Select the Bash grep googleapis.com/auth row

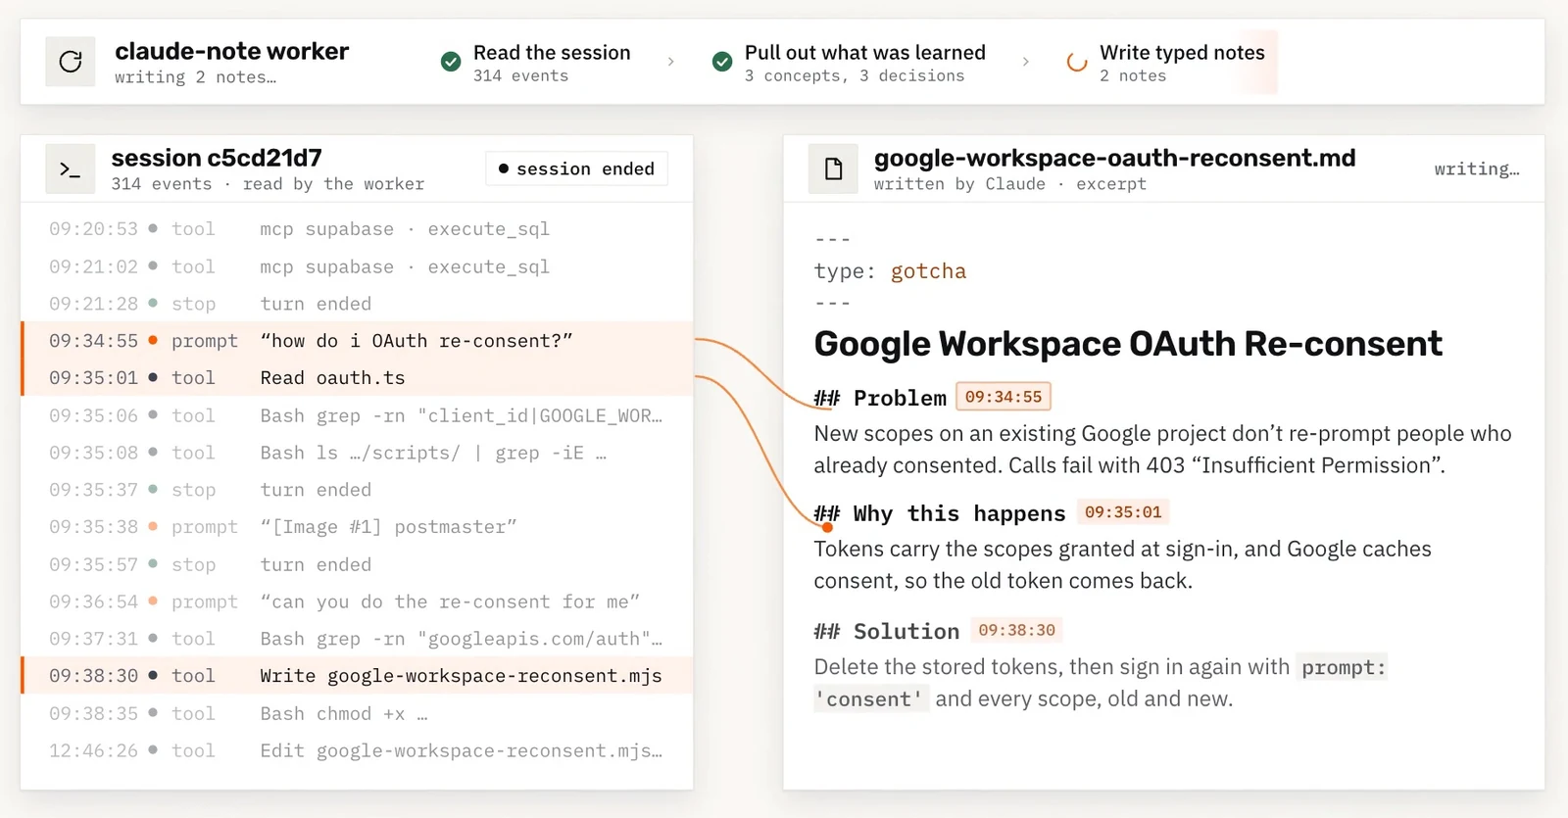(x=357, y=639)
